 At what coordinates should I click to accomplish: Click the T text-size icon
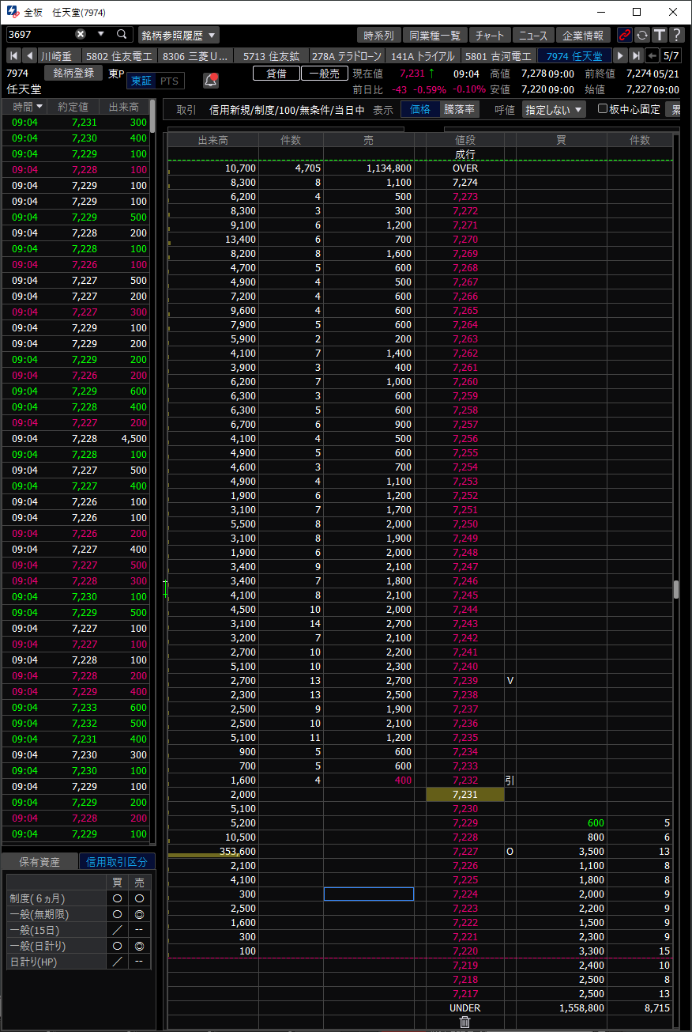coord(660,35)
